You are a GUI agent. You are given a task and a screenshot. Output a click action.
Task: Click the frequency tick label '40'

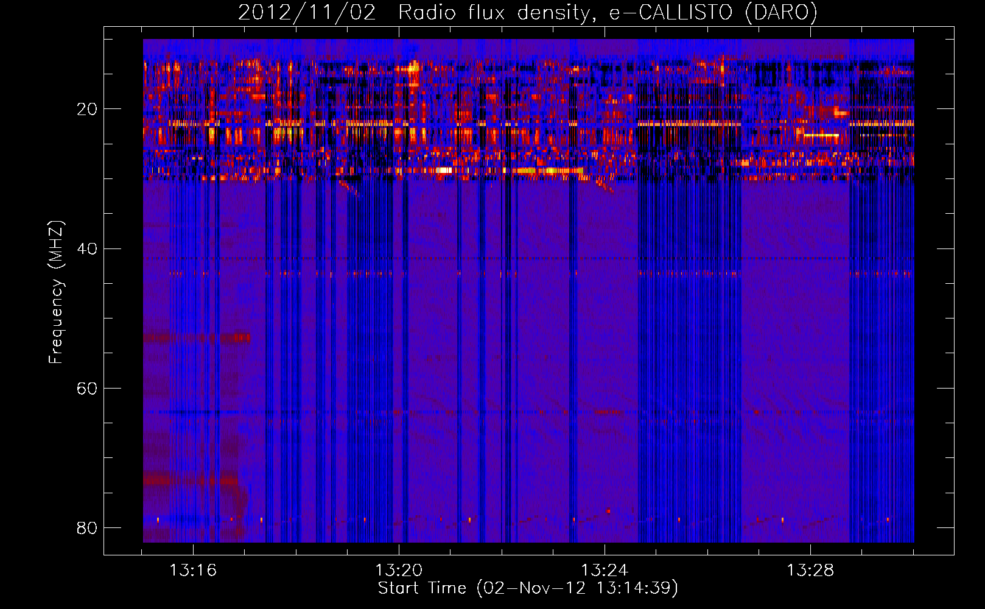(87, 249)
